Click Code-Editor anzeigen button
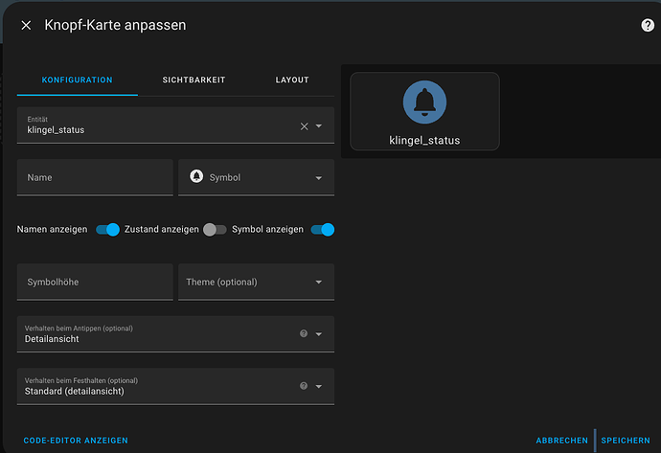661x453 pixels. tap(76, 441)
